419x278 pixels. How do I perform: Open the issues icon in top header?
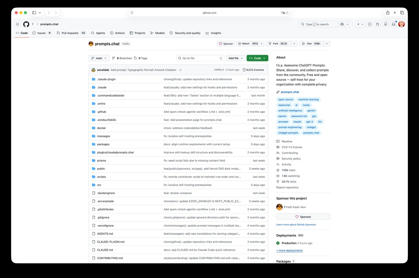[x=370, y=24]
